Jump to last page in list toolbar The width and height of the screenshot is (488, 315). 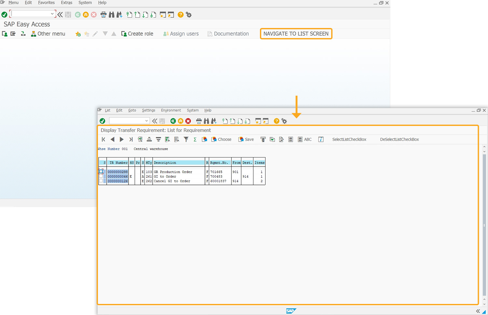[131, 139]
